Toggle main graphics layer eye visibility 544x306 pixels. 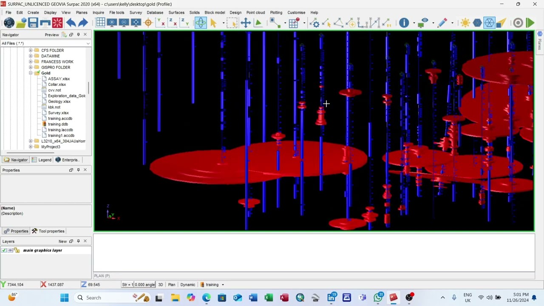[x=10, y=250]
